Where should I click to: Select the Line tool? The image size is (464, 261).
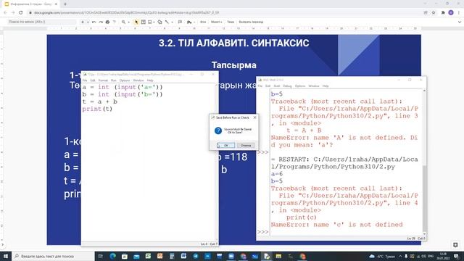tap(167, 22)
